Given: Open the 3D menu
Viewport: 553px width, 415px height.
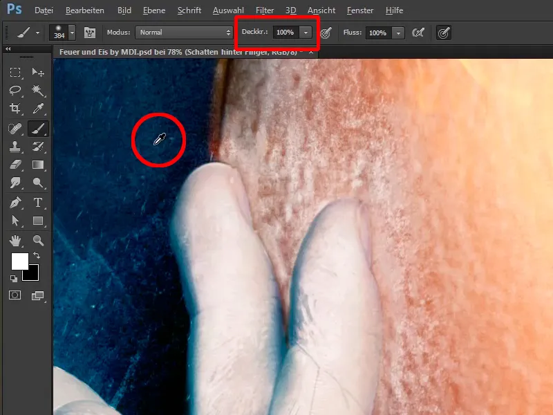Looking at the screenshot, I should click(x=290, y=10).
